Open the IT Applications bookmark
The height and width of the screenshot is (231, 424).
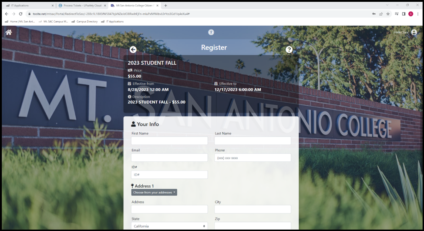point(112,22)
